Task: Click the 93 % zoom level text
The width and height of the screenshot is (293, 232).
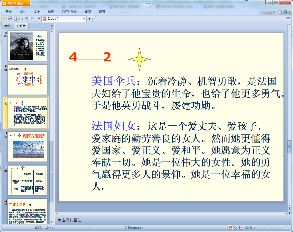Action: (x=249, y=227)
